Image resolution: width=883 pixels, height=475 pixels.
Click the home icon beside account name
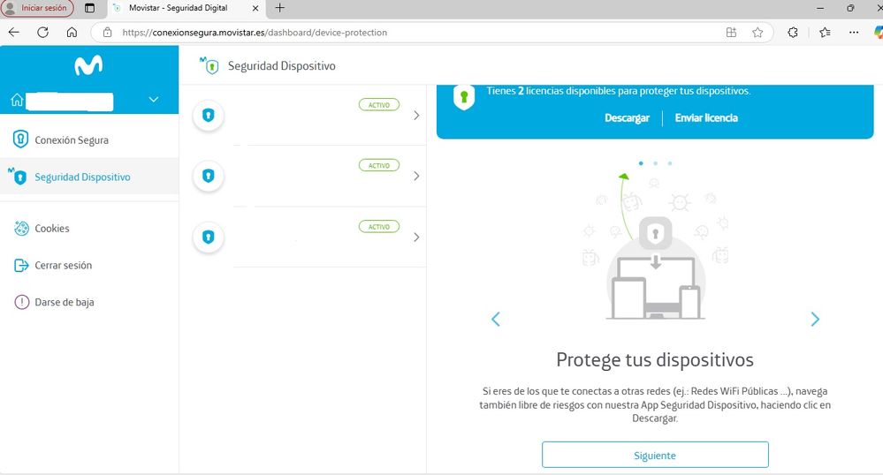(x=16, y=101)
